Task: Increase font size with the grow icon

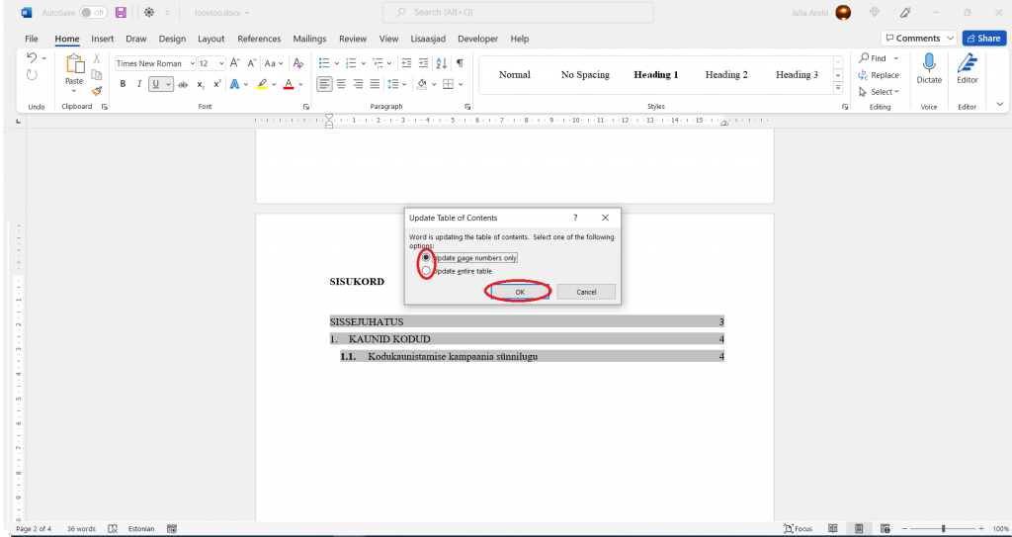Action: (235, 63)
